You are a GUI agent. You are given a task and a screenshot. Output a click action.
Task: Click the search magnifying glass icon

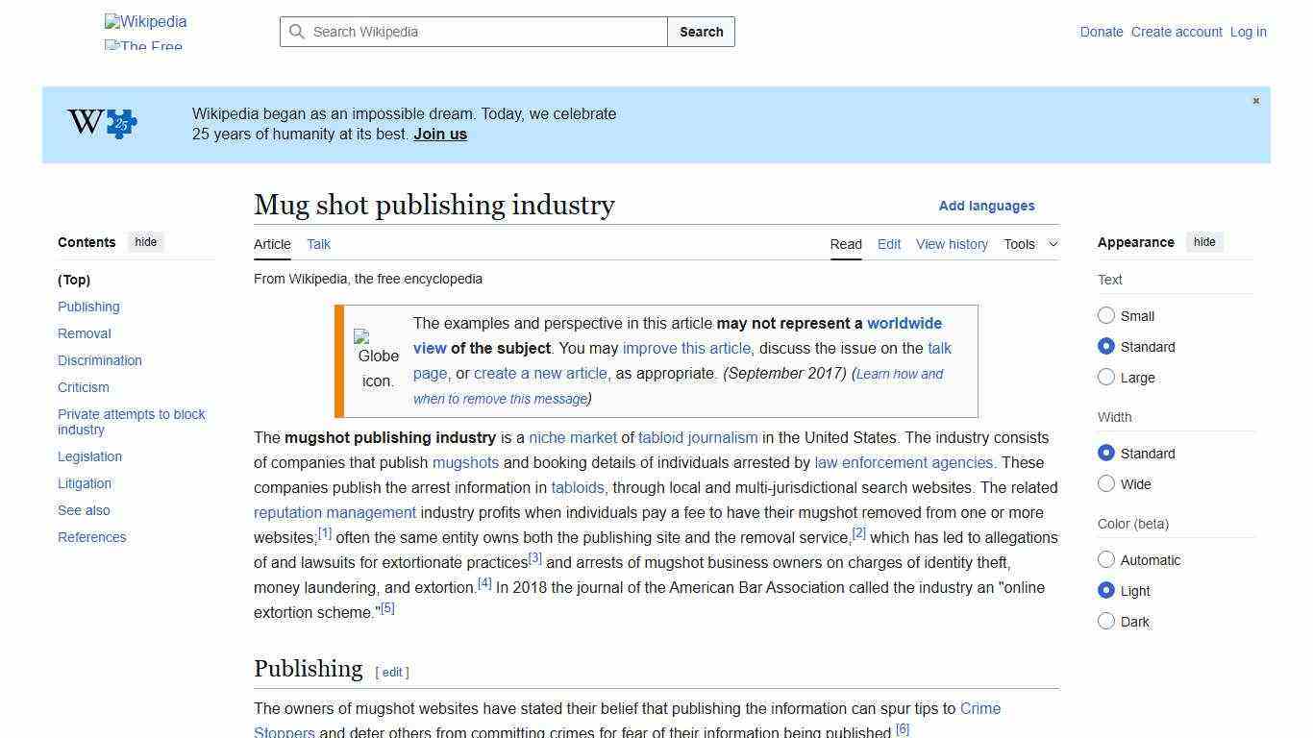(298, 32)
